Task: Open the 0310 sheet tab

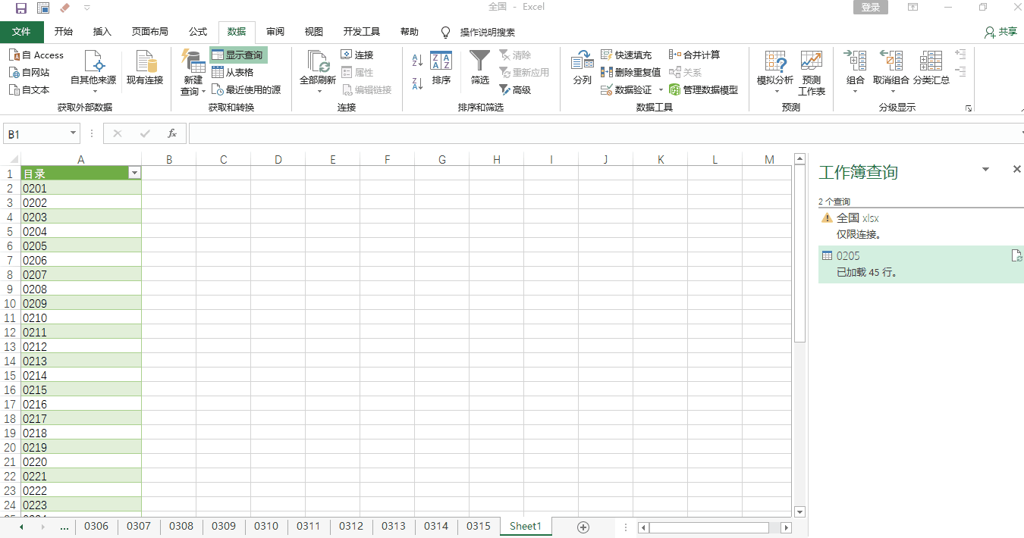Action: [266, 526]
